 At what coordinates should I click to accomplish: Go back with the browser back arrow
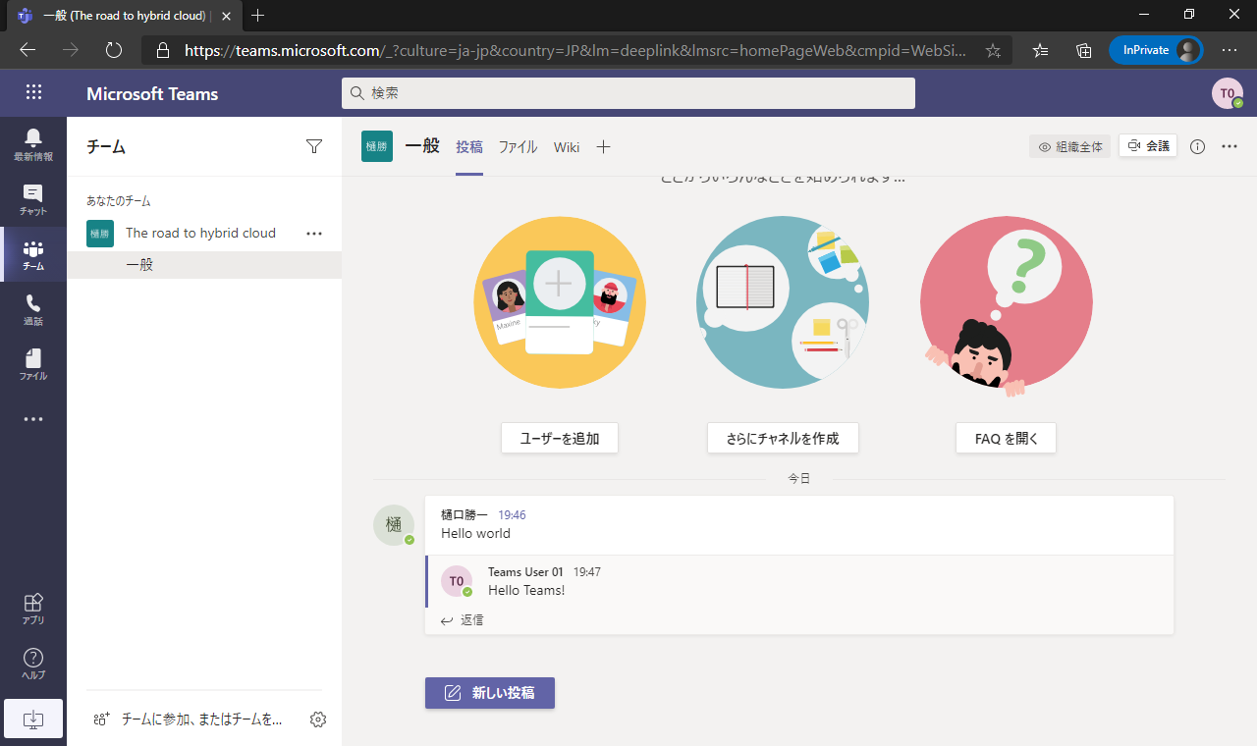pos(27,50)
